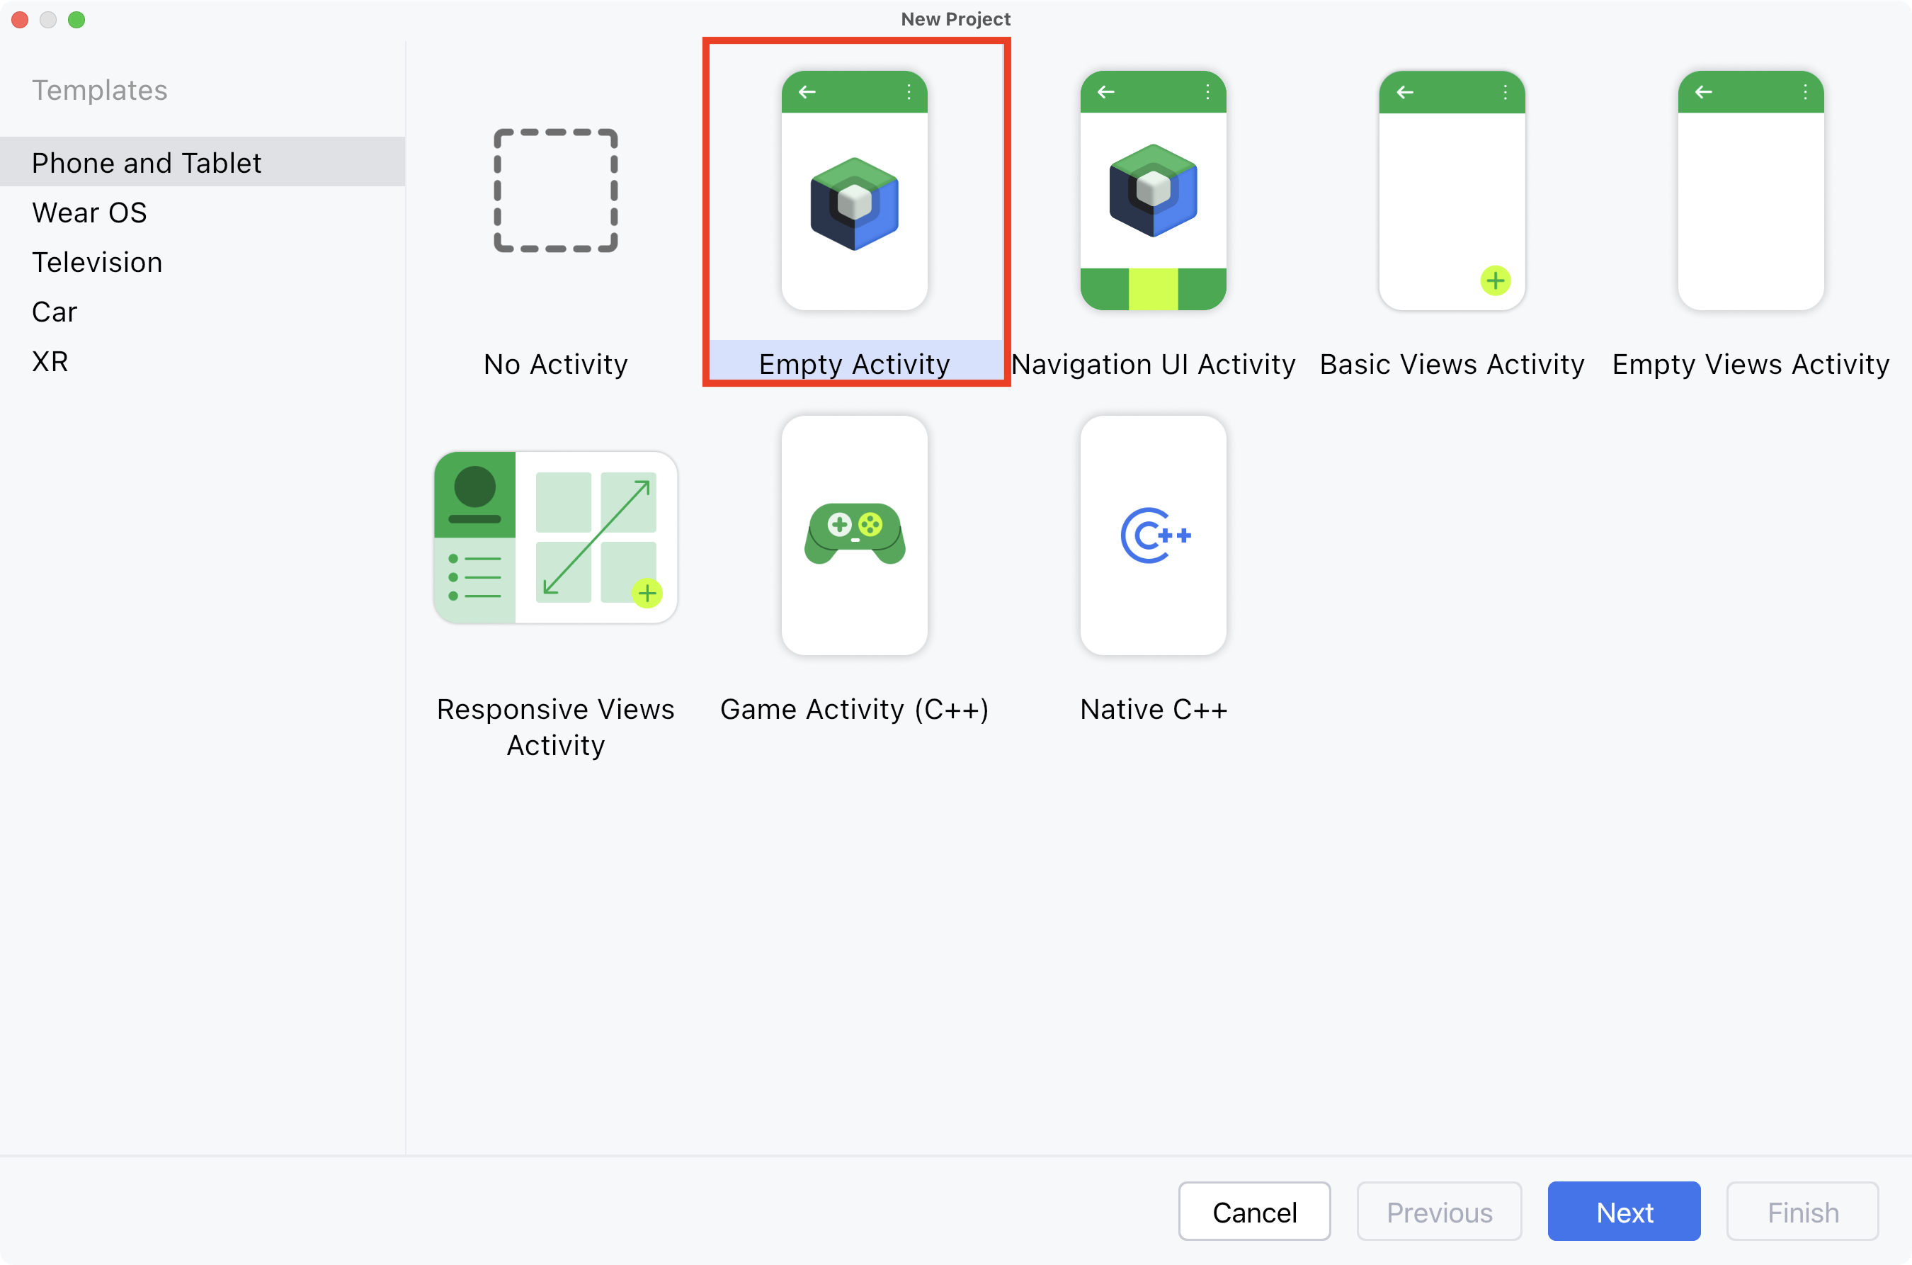
Task: Choose the Responsive Views Activity template icon
Action: (556, 536)
